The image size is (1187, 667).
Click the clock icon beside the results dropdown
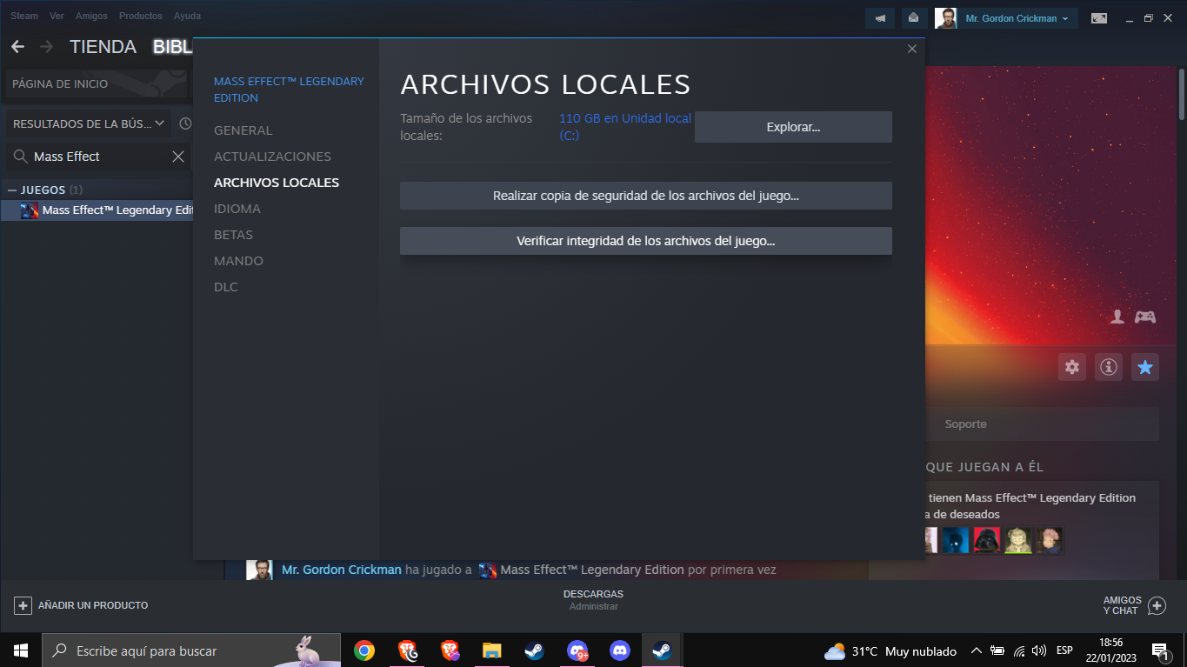185,124
